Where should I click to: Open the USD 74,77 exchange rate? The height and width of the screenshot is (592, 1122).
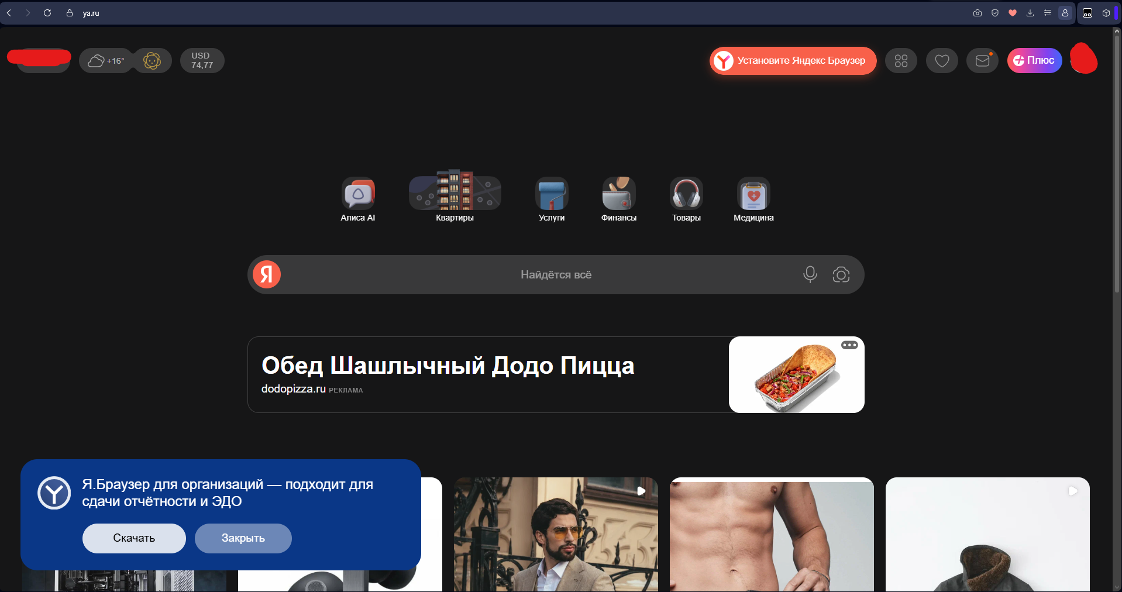pyautogui.click(x=202, y=61)
